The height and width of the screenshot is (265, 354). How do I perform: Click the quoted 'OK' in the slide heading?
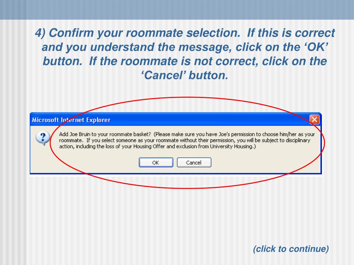(315, 47)
